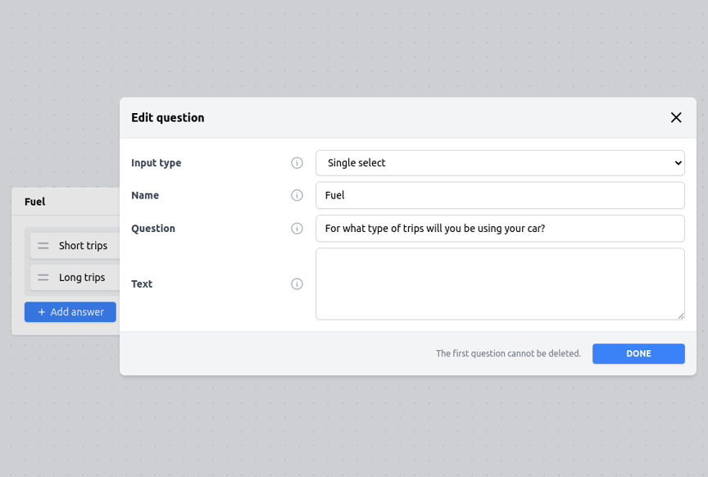The image size is (708, 477).
Task: Click the info icon beside Question label
Action: point(297,229)
